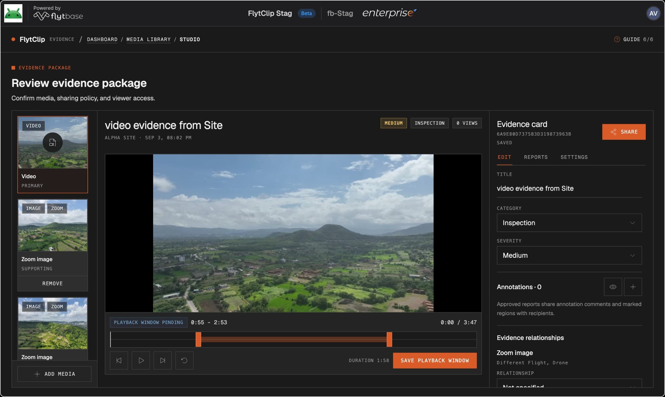Click the playback window start handle
The height and width of the screenshot is (397, 665).
(198, 340)
